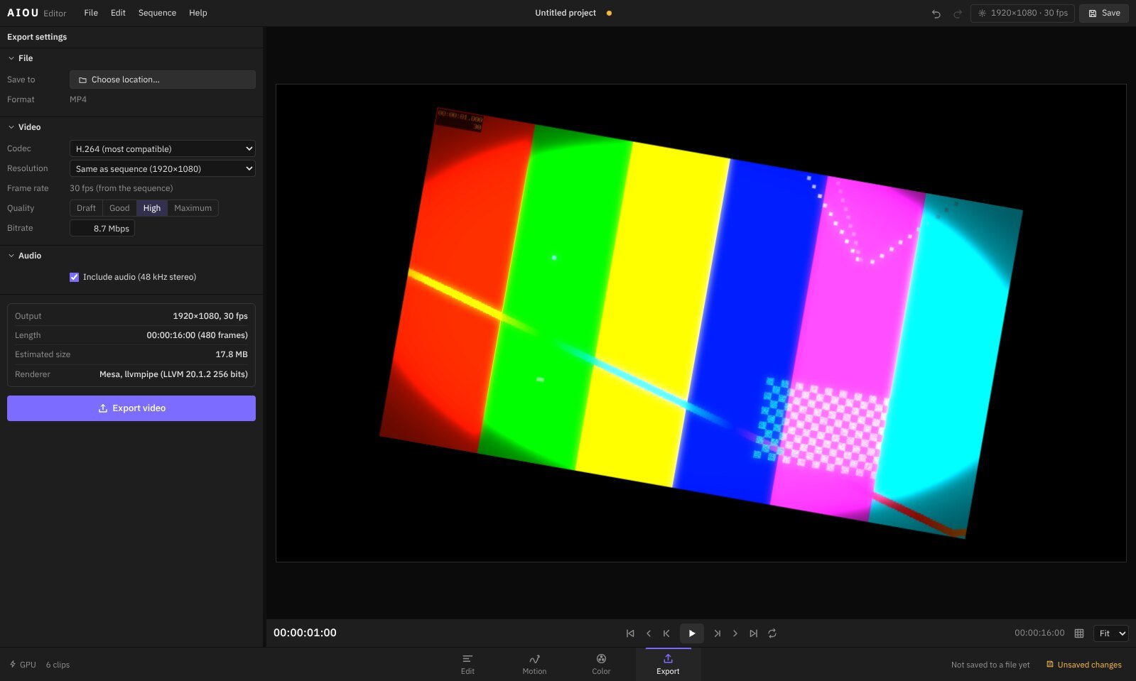Click the redo arrow icon
This screenshot has width=1136, height=681.
957,13
